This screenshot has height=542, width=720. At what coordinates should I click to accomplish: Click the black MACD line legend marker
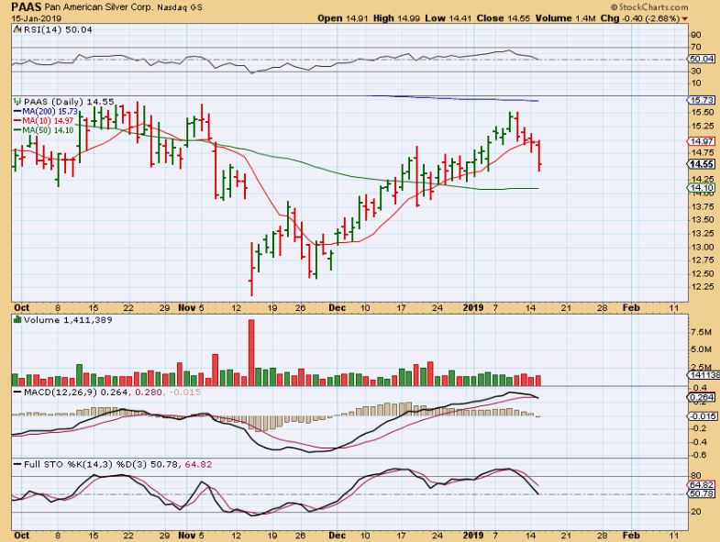point(18,393)
